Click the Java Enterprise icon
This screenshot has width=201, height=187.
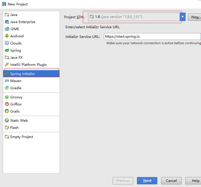7,22
